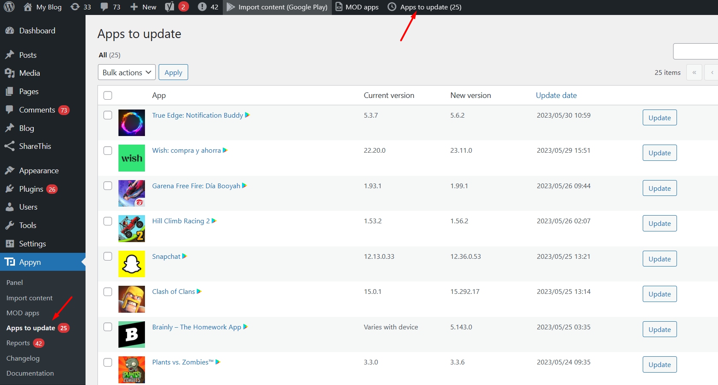Open the Clash of Clans link
The width and height of the screenshot is (718, 385).
click(x=174, y=291)
